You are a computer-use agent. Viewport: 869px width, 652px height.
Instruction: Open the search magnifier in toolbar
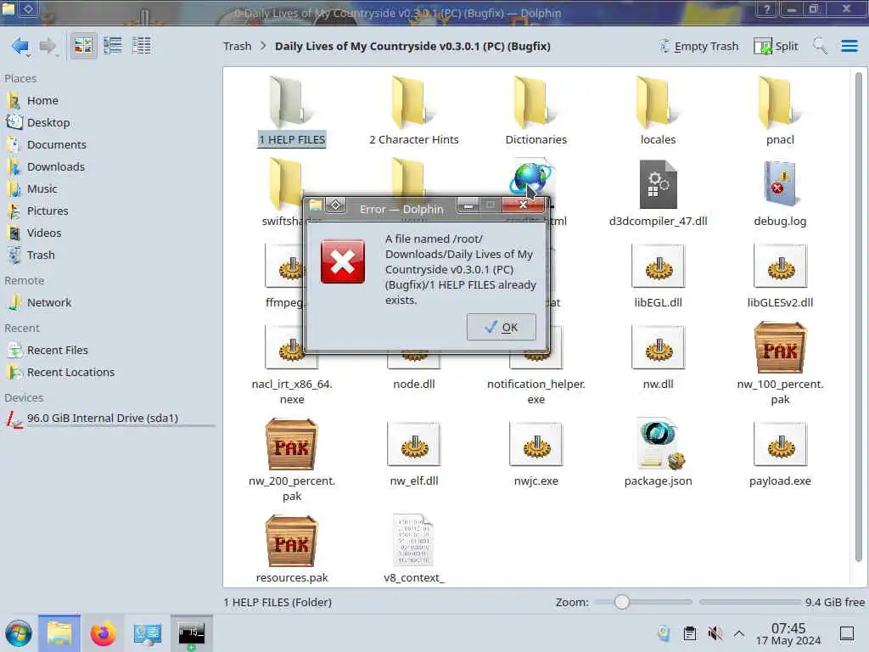coord(820,46)
